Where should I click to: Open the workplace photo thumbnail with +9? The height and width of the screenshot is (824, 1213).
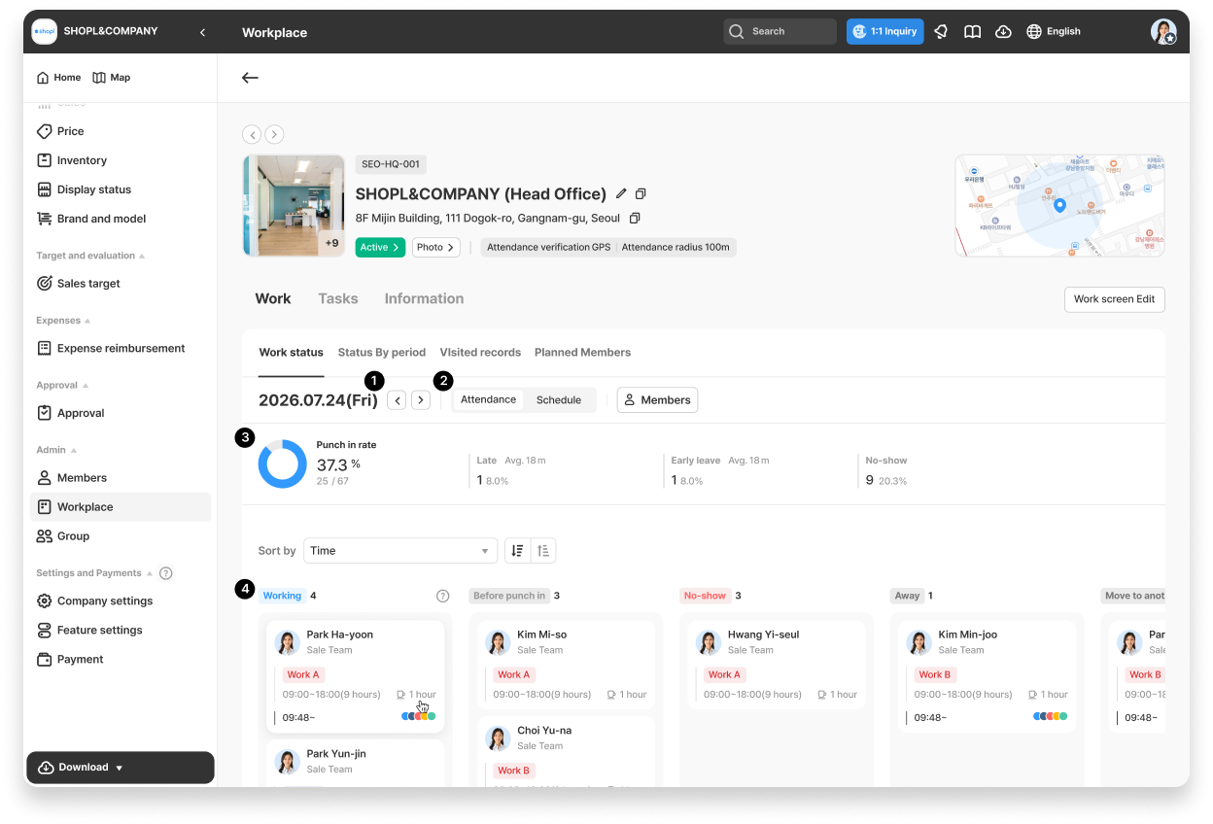point(294,205)
